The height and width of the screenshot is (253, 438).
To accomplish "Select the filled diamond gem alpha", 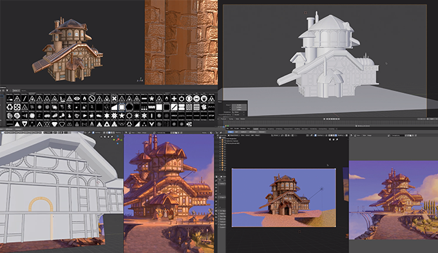I will (x=55, y=124).
